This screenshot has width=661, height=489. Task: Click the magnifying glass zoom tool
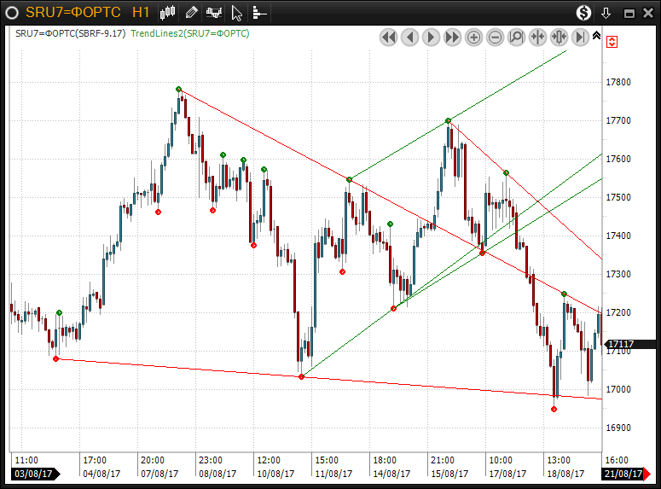516,37
